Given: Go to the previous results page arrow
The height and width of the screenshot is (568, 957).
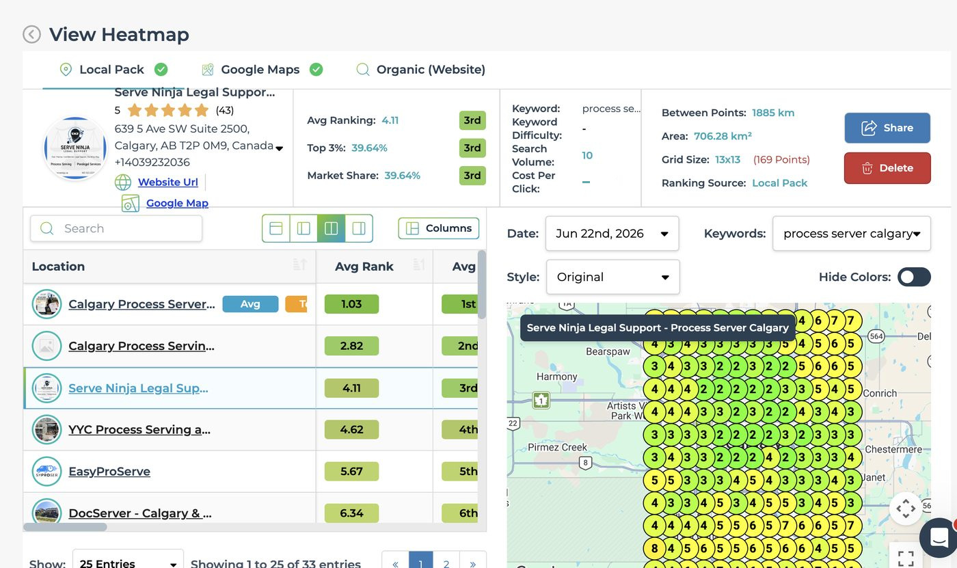Looking at the screenshot, I should 395,560.
